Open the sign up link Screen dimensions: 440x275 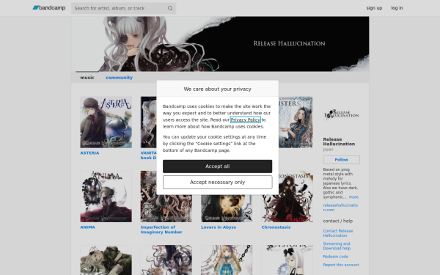(x=374, y=8)
